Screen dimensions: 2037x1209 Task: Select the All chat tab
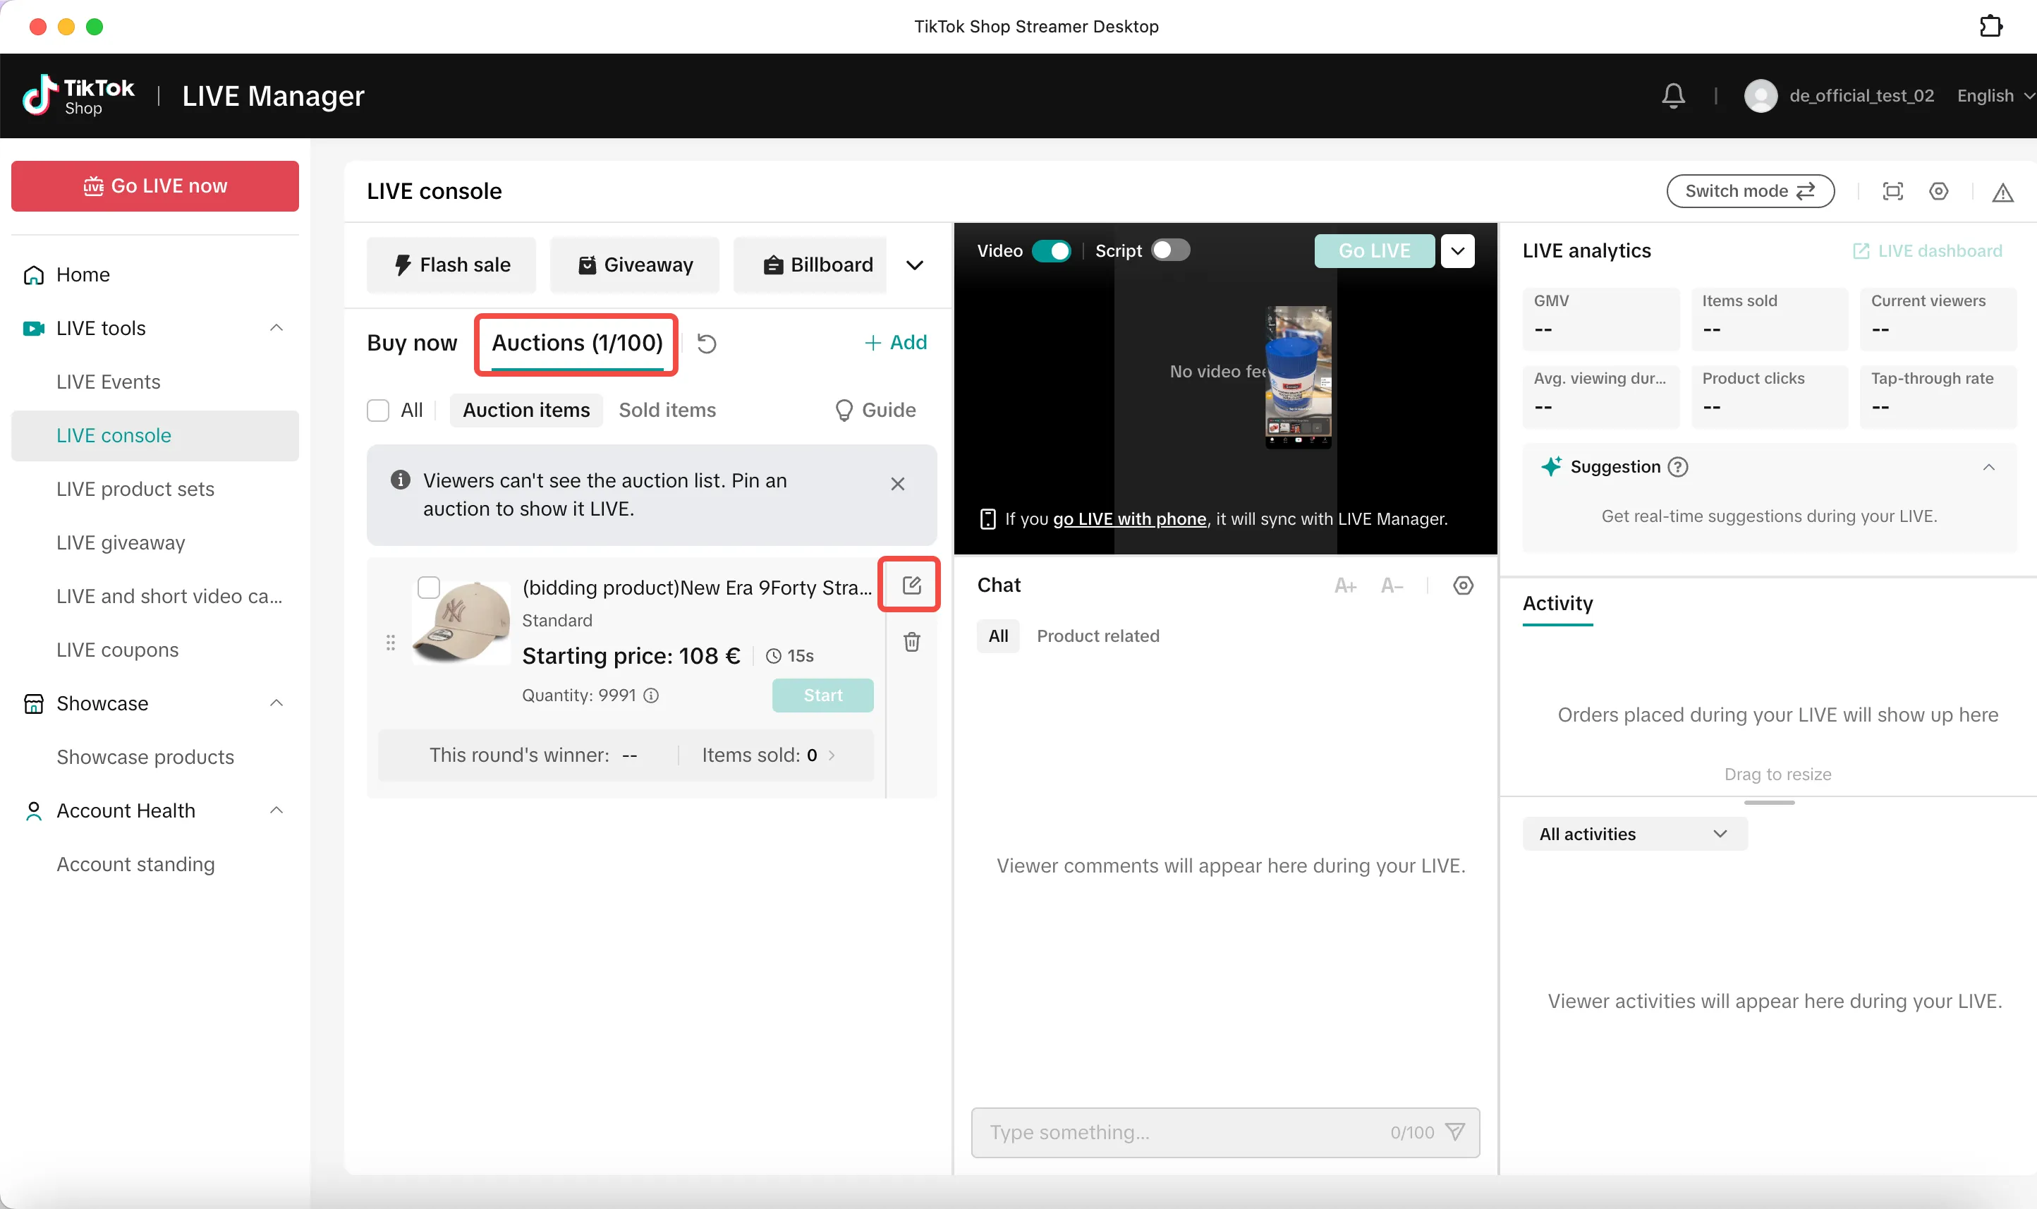point(998,636)
